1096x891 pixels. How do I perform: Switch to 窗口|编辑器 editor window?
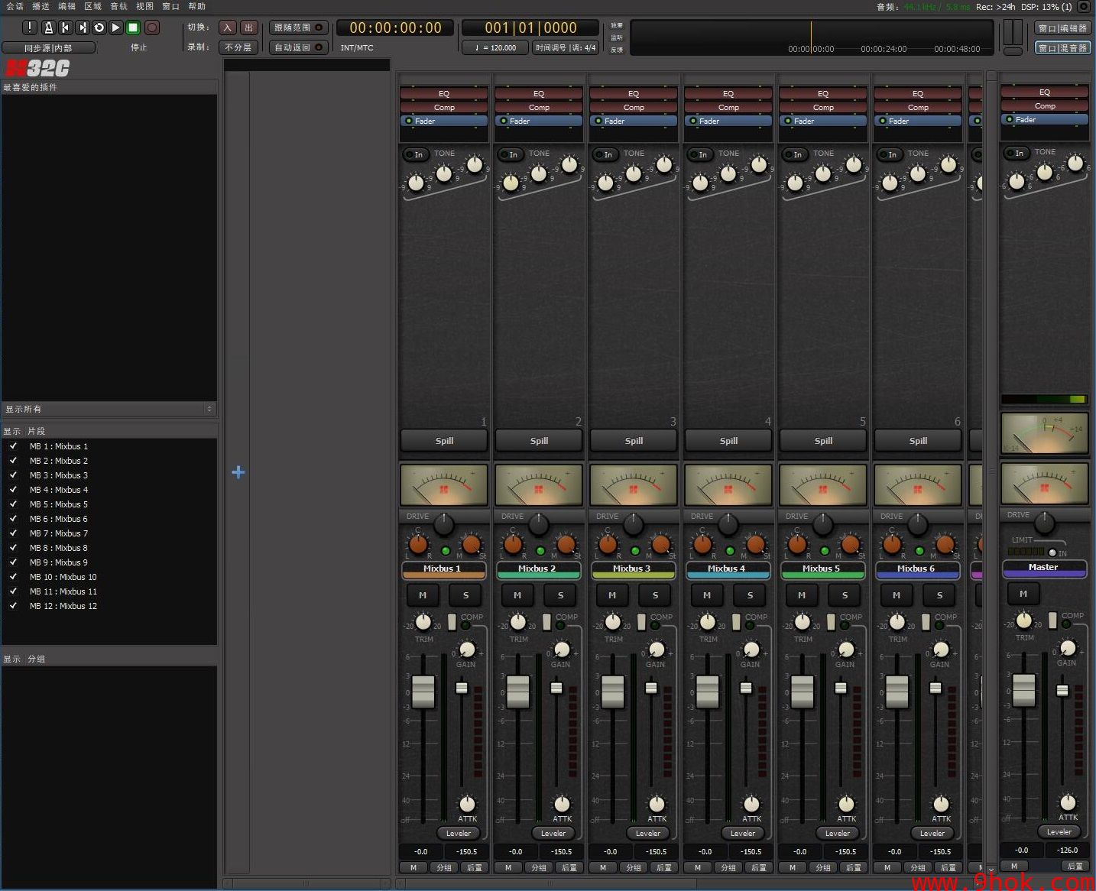pyautogui.click(x=1062, y=28)
